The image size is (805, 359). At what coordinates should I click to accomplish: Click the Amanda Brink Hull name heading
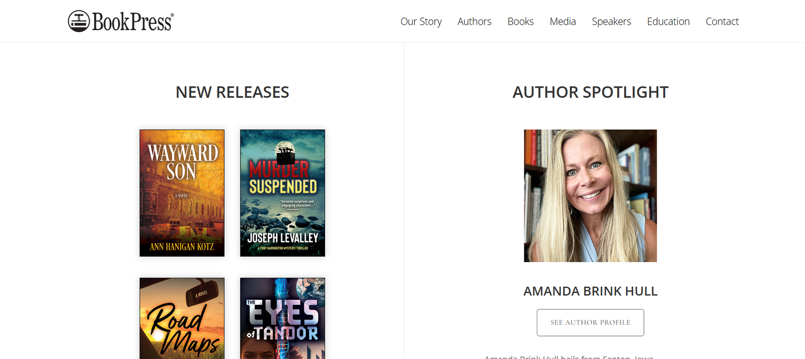[x=590, y=291]
